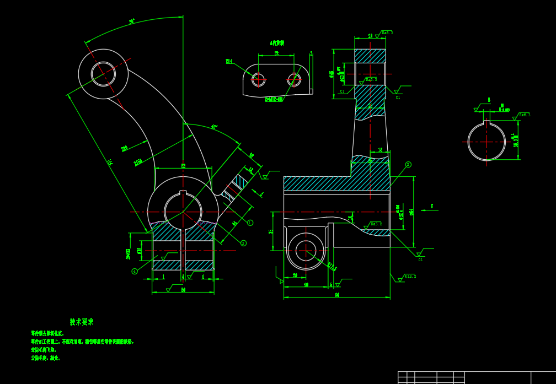
Task: Click the Ra6.3 roughness symbol above section view
Action: [x=387, y=34]
